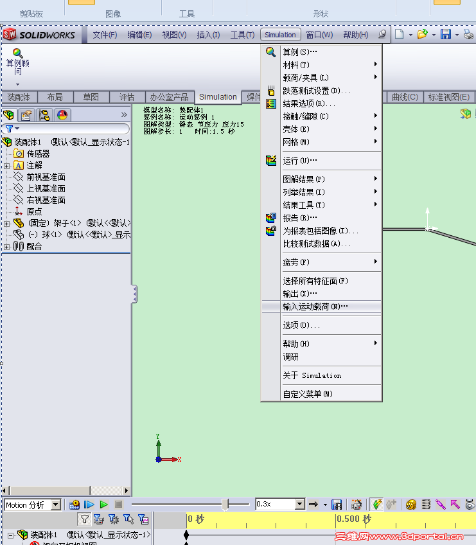The width and height of the screenshot is (476, 545).
Task: Toggle the Filter Animated button
Action: point(99,519)
